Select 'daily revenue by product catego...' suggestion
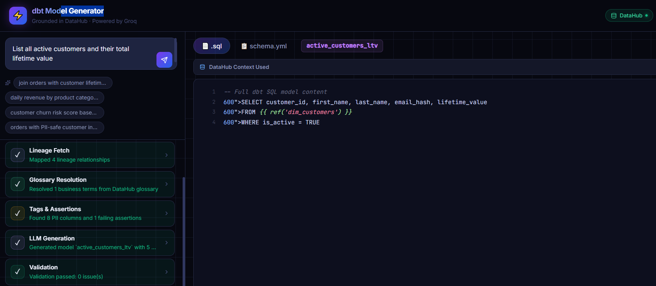The width and height of the screenshot is (656, 286). pyautogui.click(x=55, y=97)
